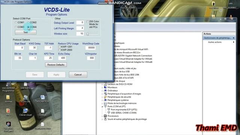This screenshot has width=240, height=135.
Task: Expand Périphérique d'acquisition d'images node
Action: click(102, 94)
